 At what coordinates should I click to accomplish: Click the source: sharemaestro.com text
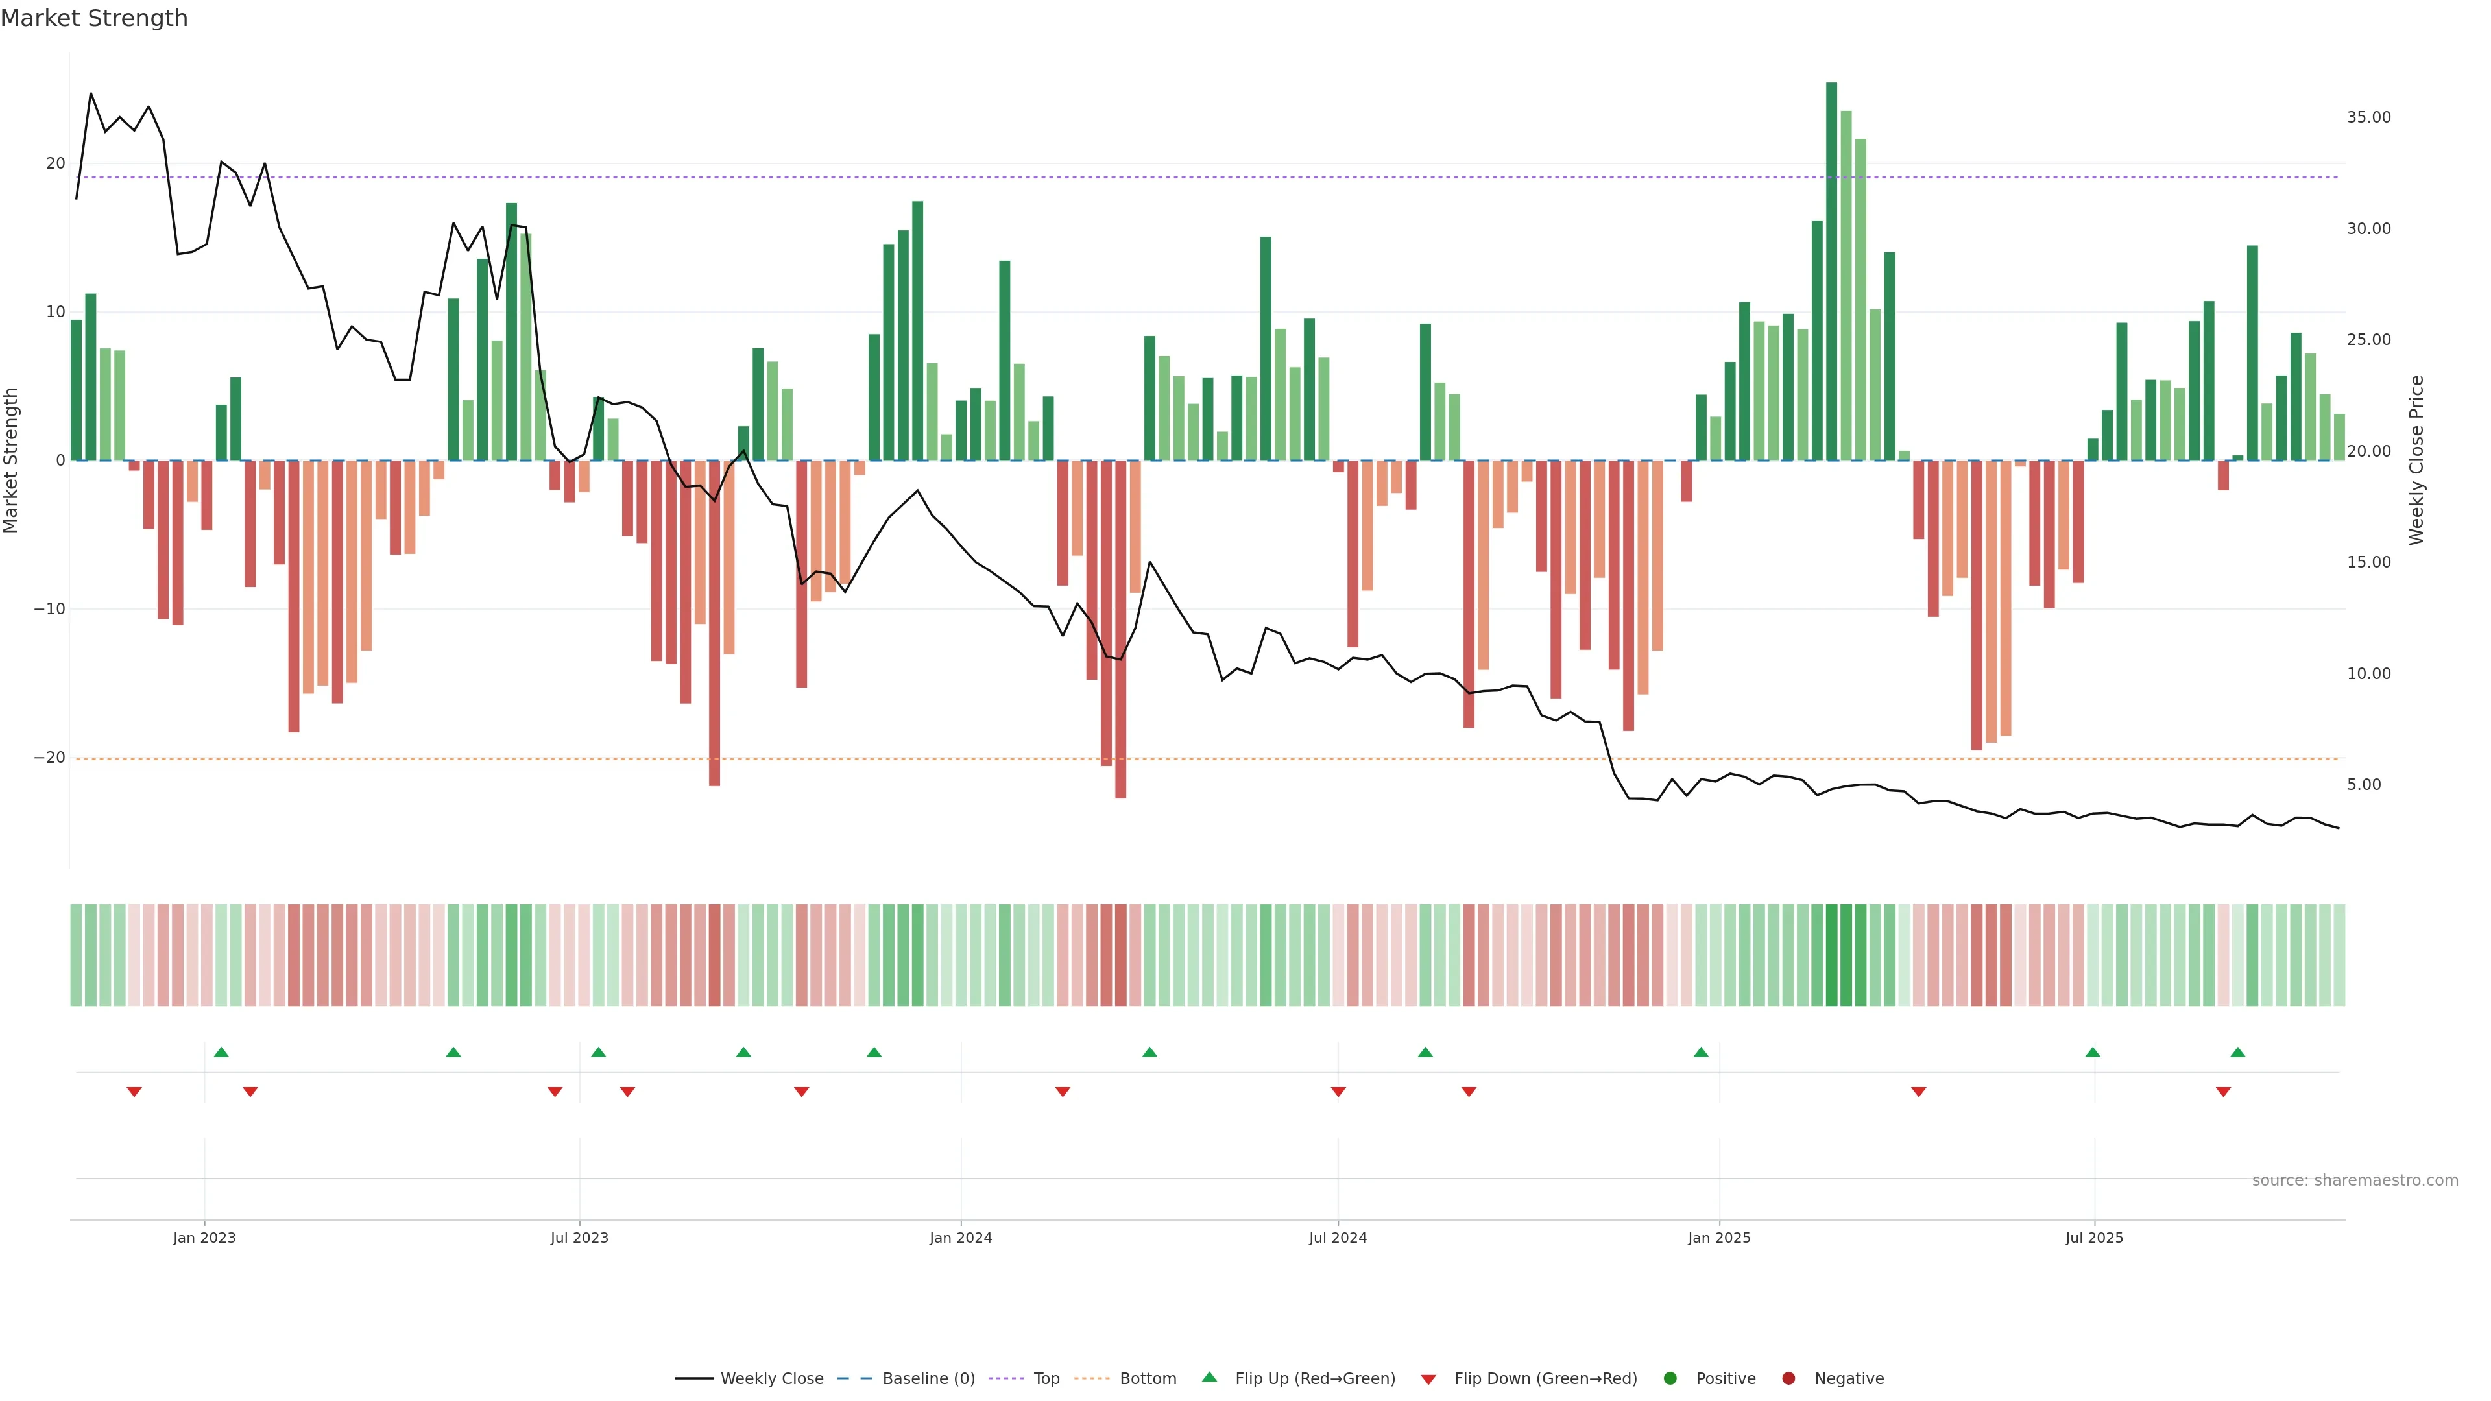click(2355, 1180)
